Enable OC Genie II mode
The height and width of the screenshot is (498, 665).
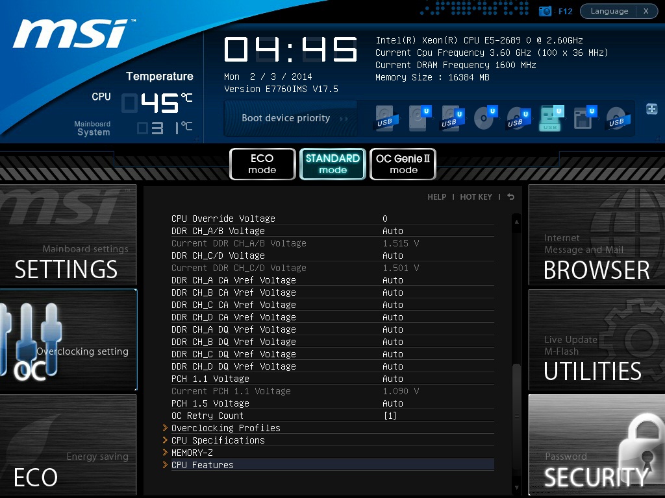tap(403, 164)
